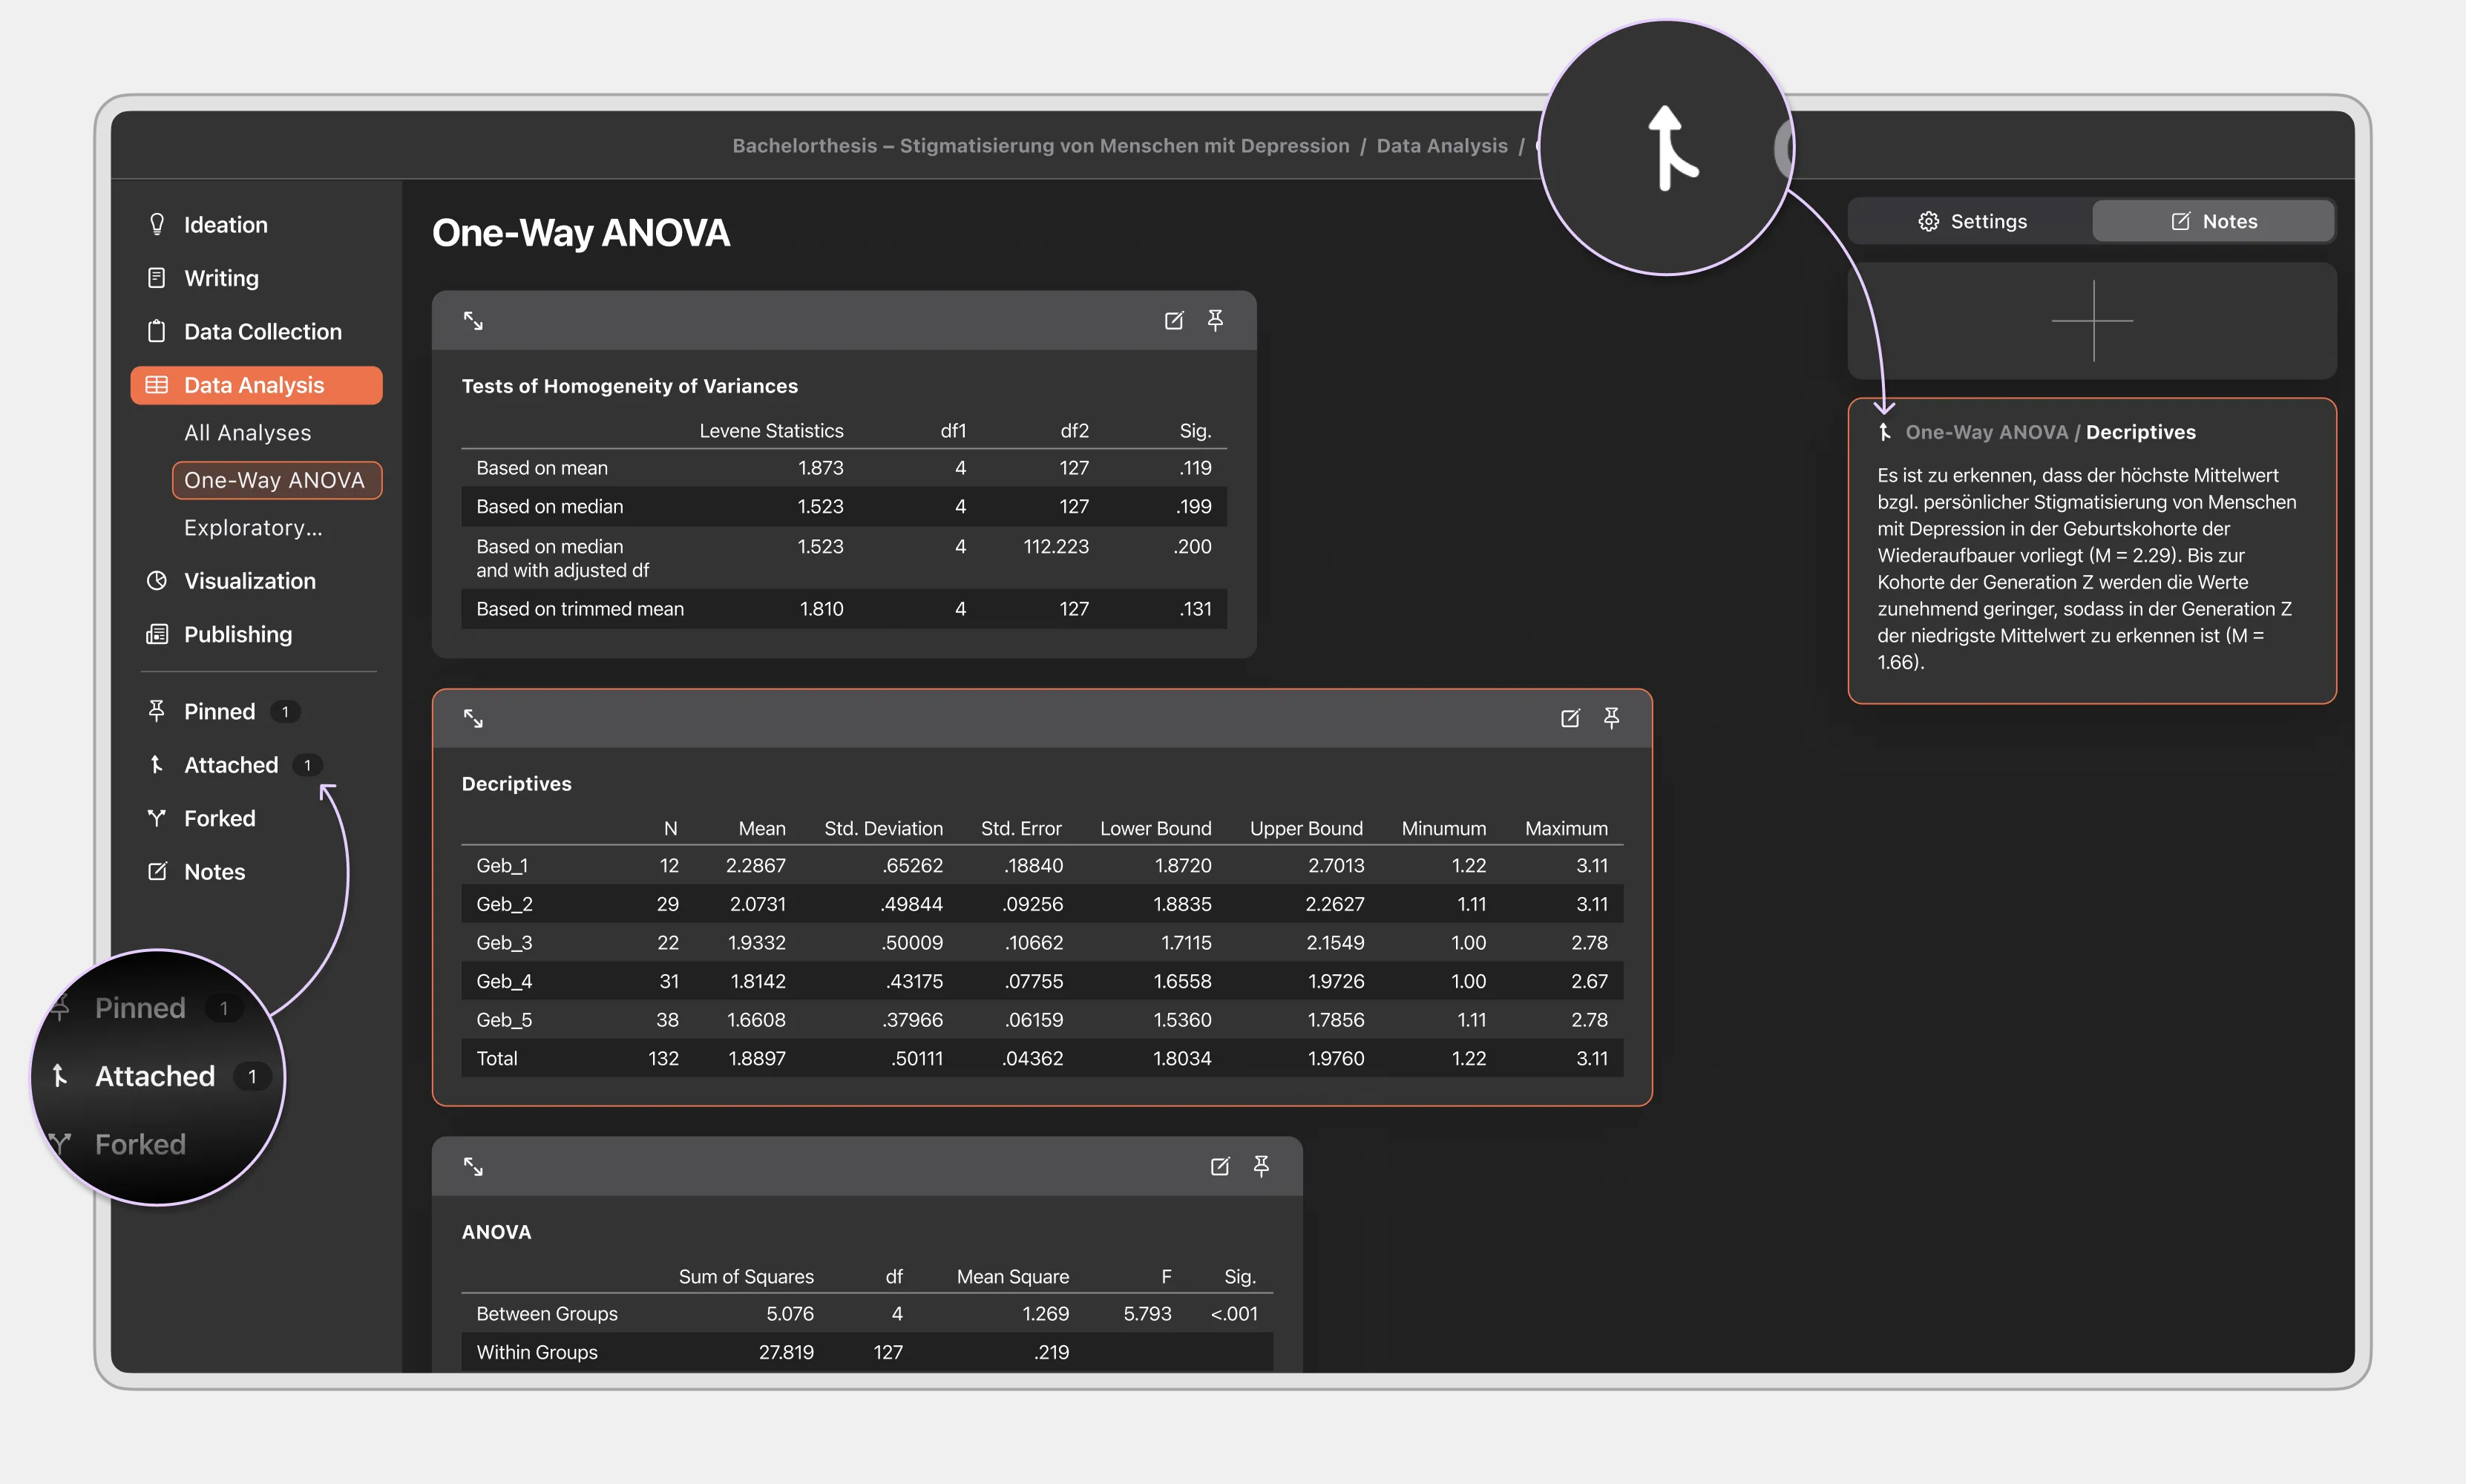The image size is (2466, 1484).
Task: Select Exploratory analysis in sidebar
Action: tap(253, 528)
